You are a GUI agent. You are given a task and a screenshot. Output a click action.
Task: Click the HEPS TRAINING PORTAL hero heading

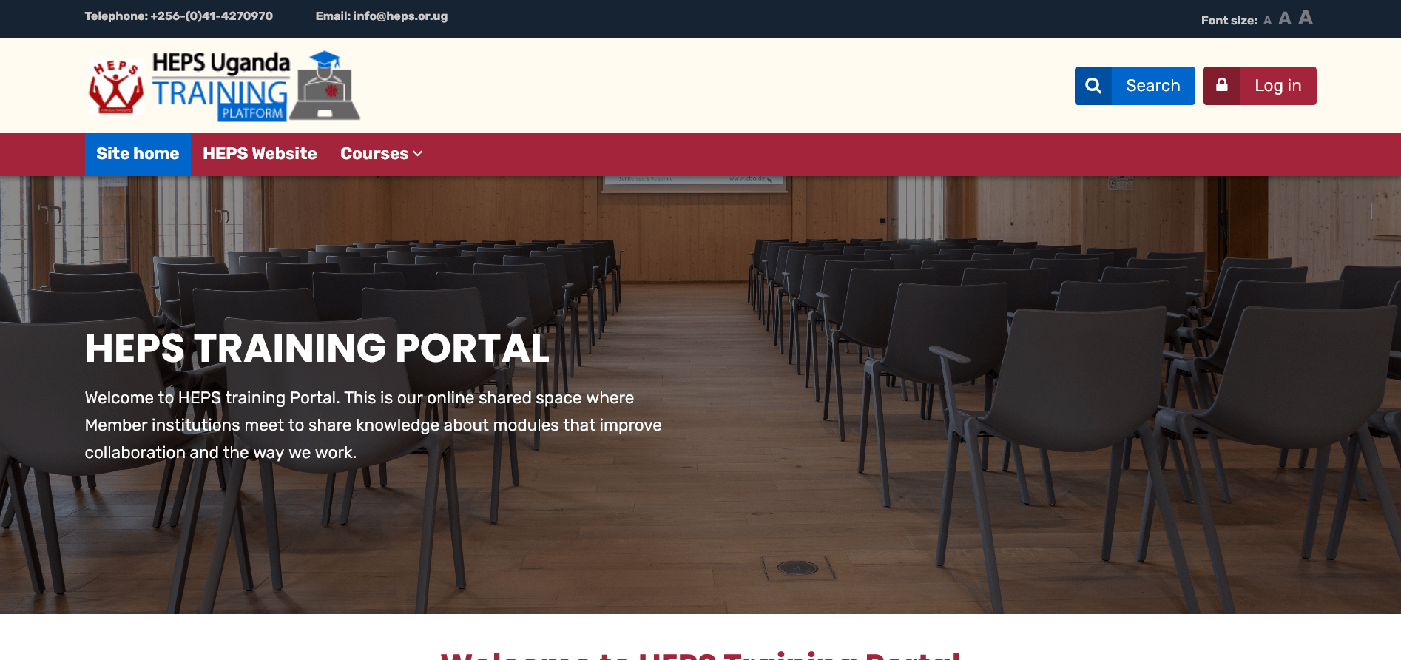pos(317,348)
